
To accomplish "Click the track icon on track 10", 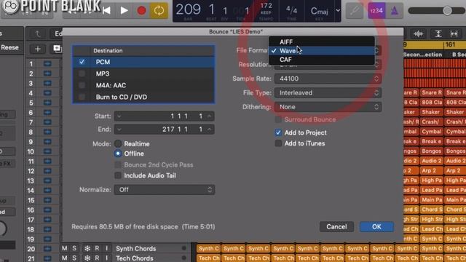I will [x=47, y=151].
